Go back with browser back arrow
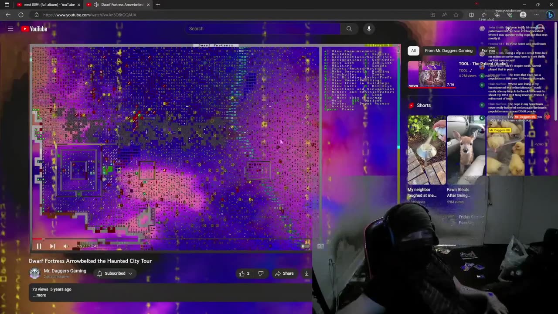This screenshot has width=558, height=314. [8, 15]
